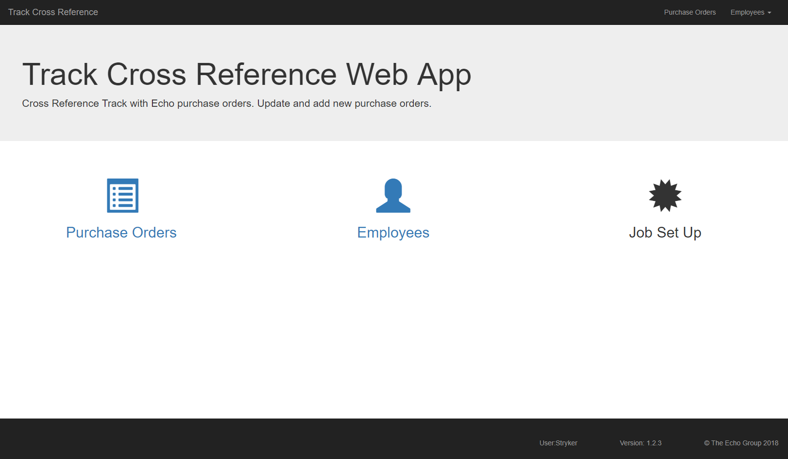Click the blue silhouette icon above Employees
Viewport: 788px width, 459px height.
click(393, 196)
